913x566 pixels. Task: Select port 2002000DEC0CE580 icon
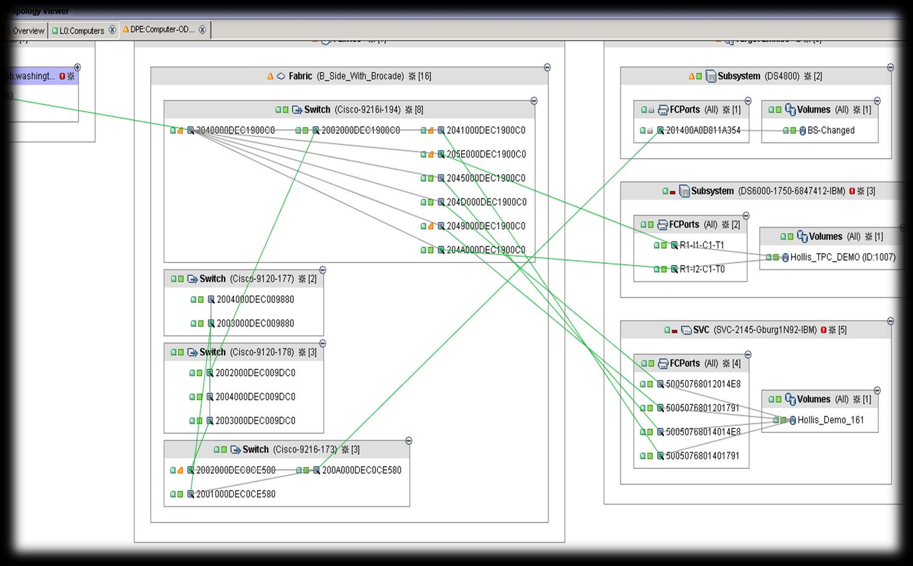coord(191,470)
